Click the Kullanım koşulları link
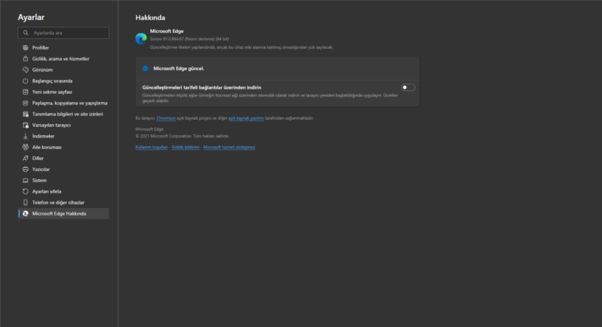Image resolution: width=602 pixels, height=327 pixels. pyautogui.click(x=151, y=147)
